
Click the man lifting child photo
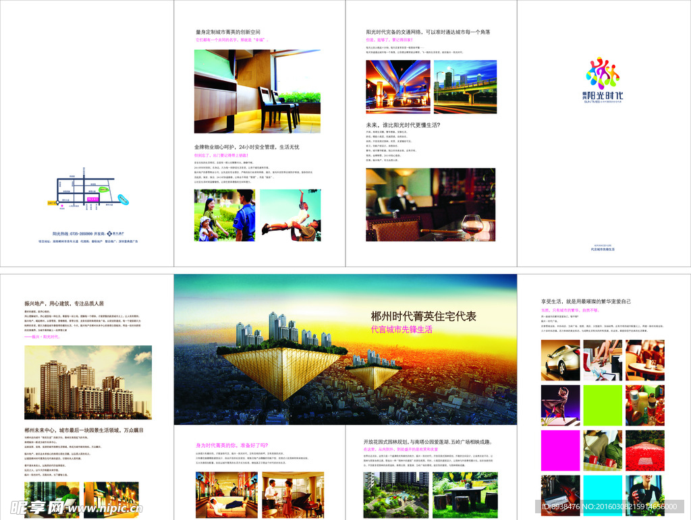[x=290, y=215]
